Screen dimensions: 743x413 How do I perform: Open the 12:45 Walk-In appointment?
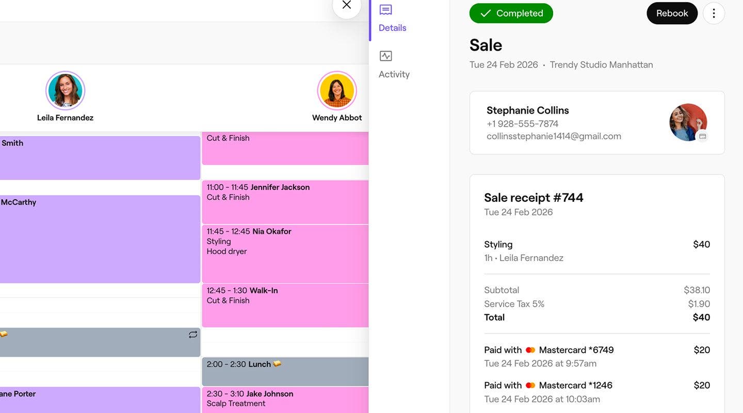(285, 305)
